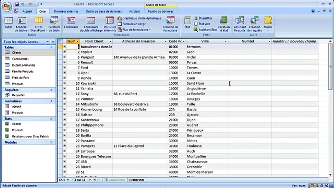Click Création de formulaire icon
334x188 pixels.
click(170, 24)
